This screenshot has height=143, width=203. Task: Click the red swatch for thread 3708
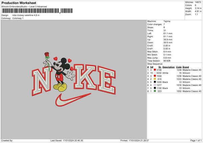point(155,70)
